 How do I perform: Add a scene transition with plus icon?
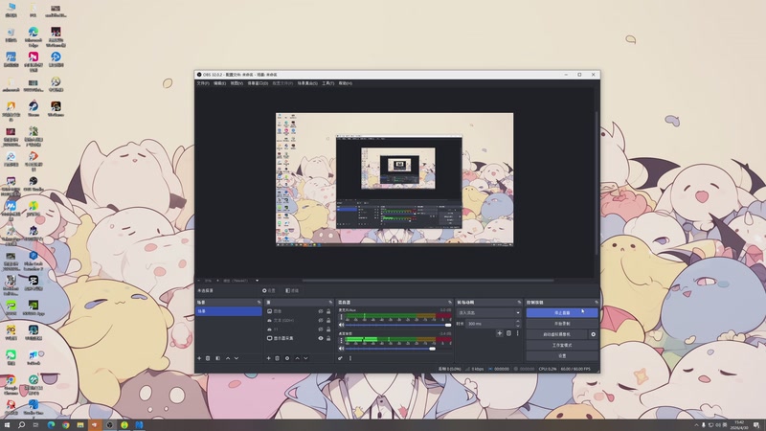click(x=499, y=333)
